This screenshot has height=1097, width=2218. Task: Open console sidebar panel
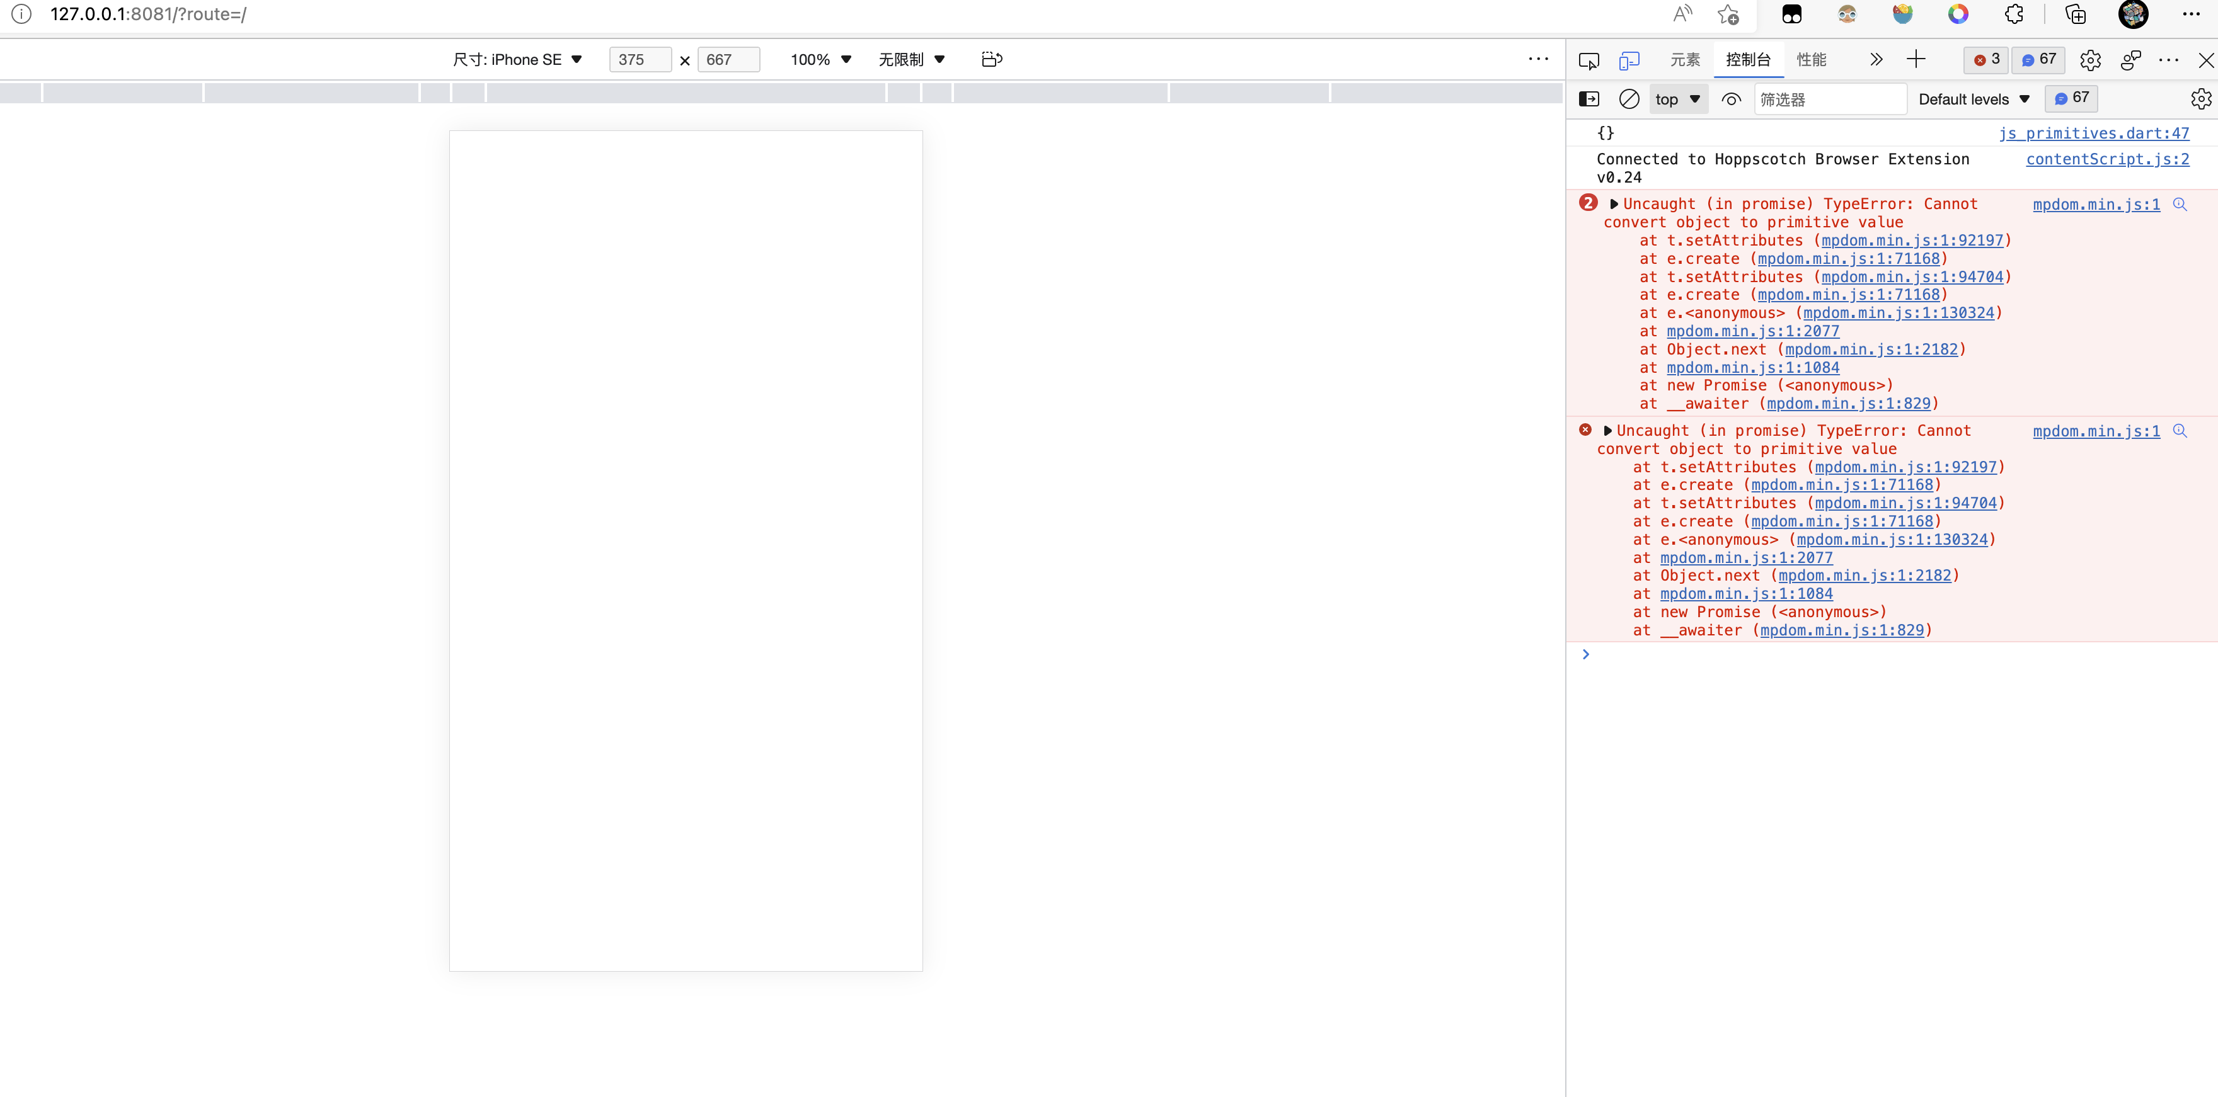(x=1589, y=99)
